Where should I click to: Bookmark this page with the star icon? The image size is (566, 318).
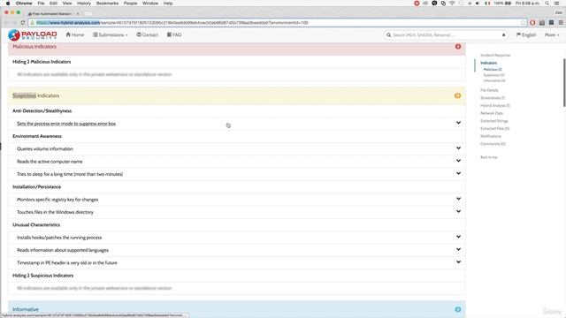coord(523,23)
